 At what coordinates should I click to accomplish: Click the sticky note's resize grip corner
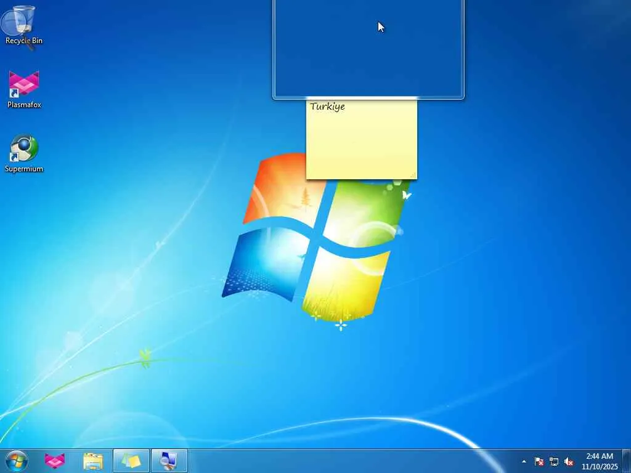[x=413, y=175]
